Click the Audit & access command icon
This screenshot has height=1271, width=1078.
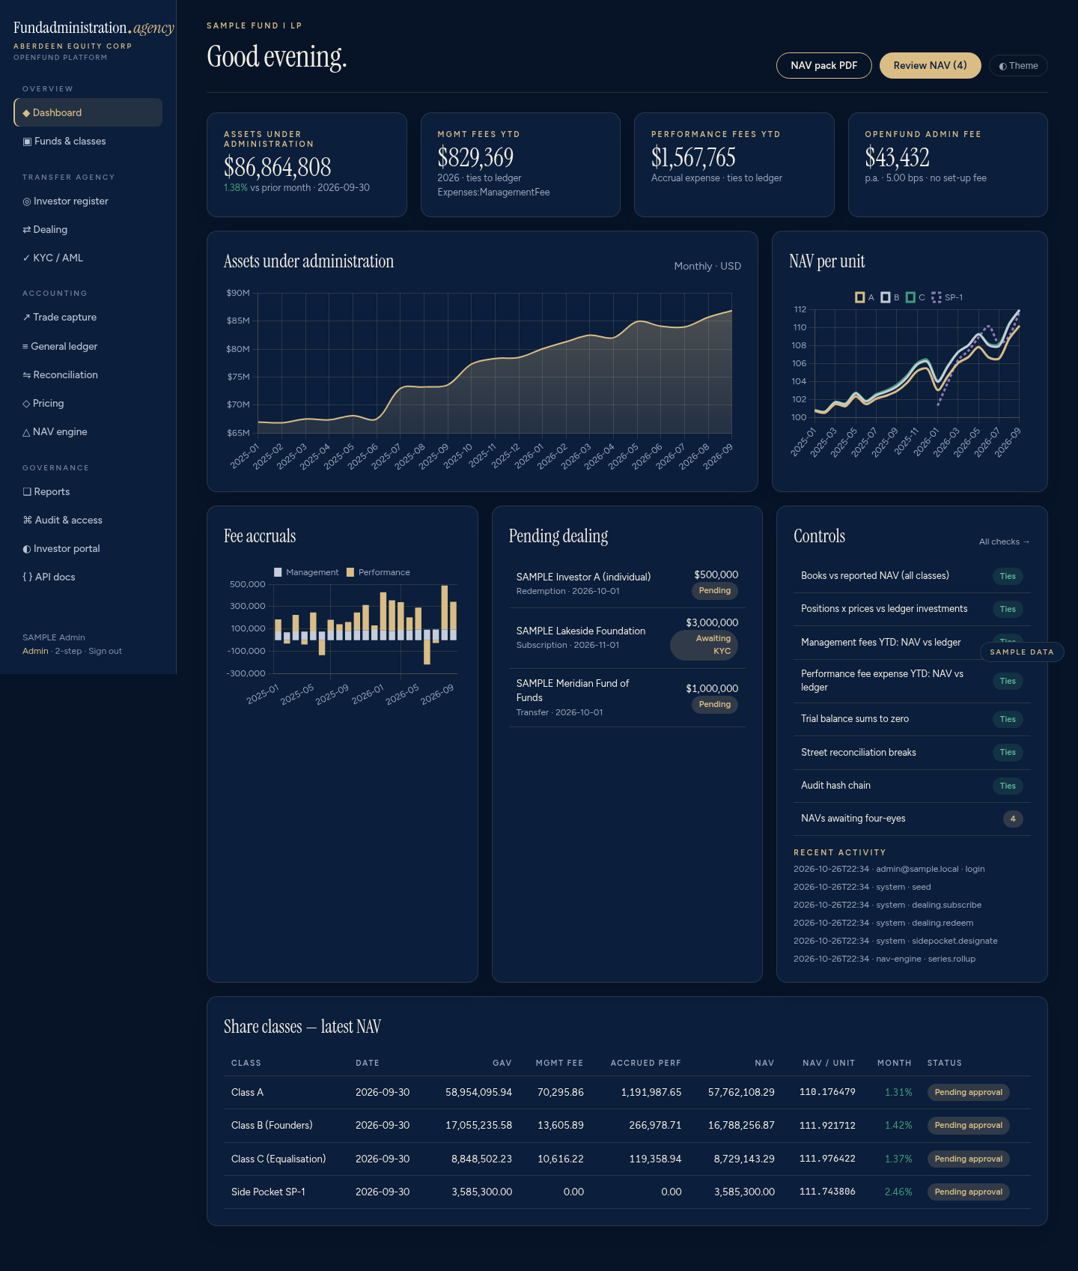[x=28, y=520]
